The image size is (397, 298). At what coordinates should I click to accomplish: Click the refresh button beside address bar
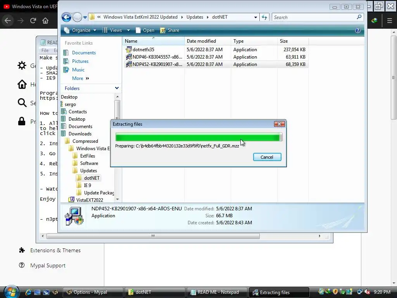point(264,17)
